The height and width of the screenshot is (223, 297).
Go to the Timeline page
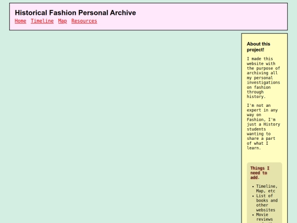(42, 21)
